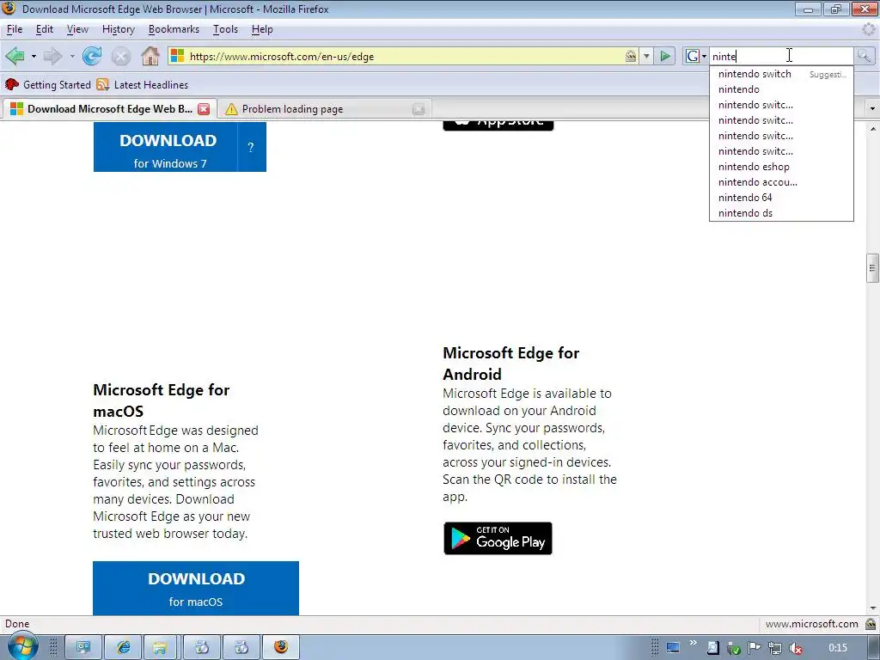Select the Download Microsoft Edge Web Browser tab
This screenshot has height=660, width=880.
coord(109,109)
